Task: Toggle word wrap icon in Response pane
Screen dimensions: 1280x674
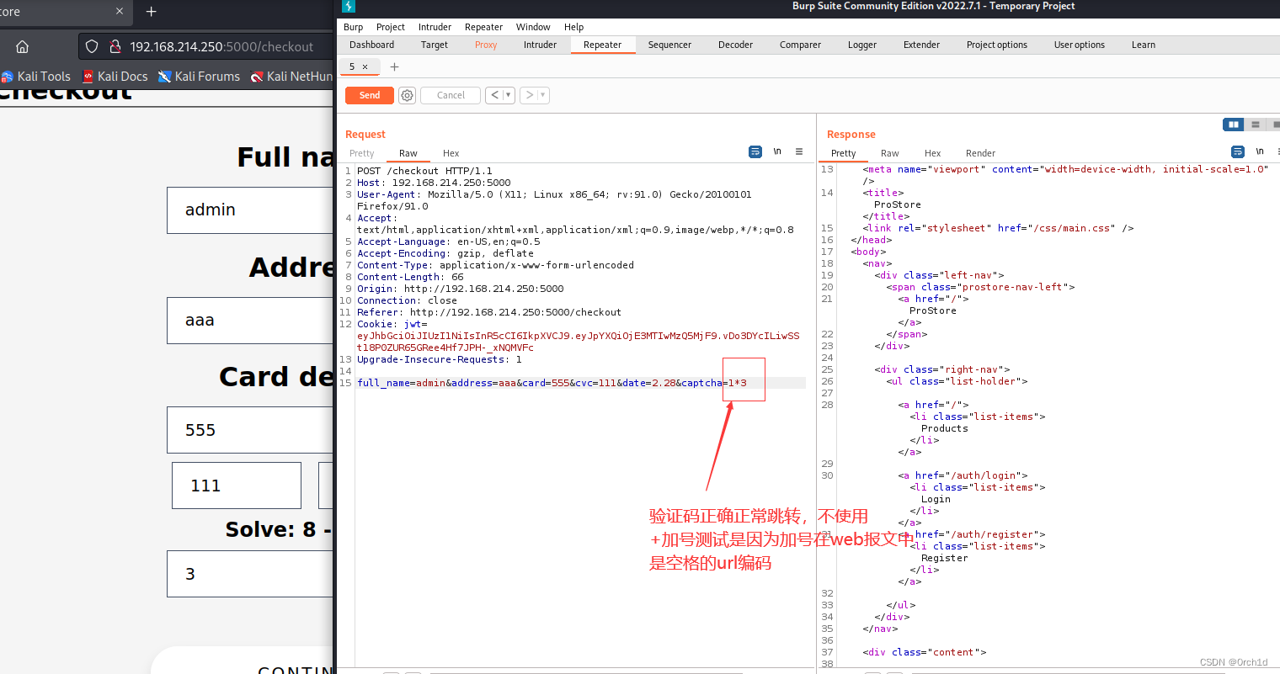Action: (1238, 151)
